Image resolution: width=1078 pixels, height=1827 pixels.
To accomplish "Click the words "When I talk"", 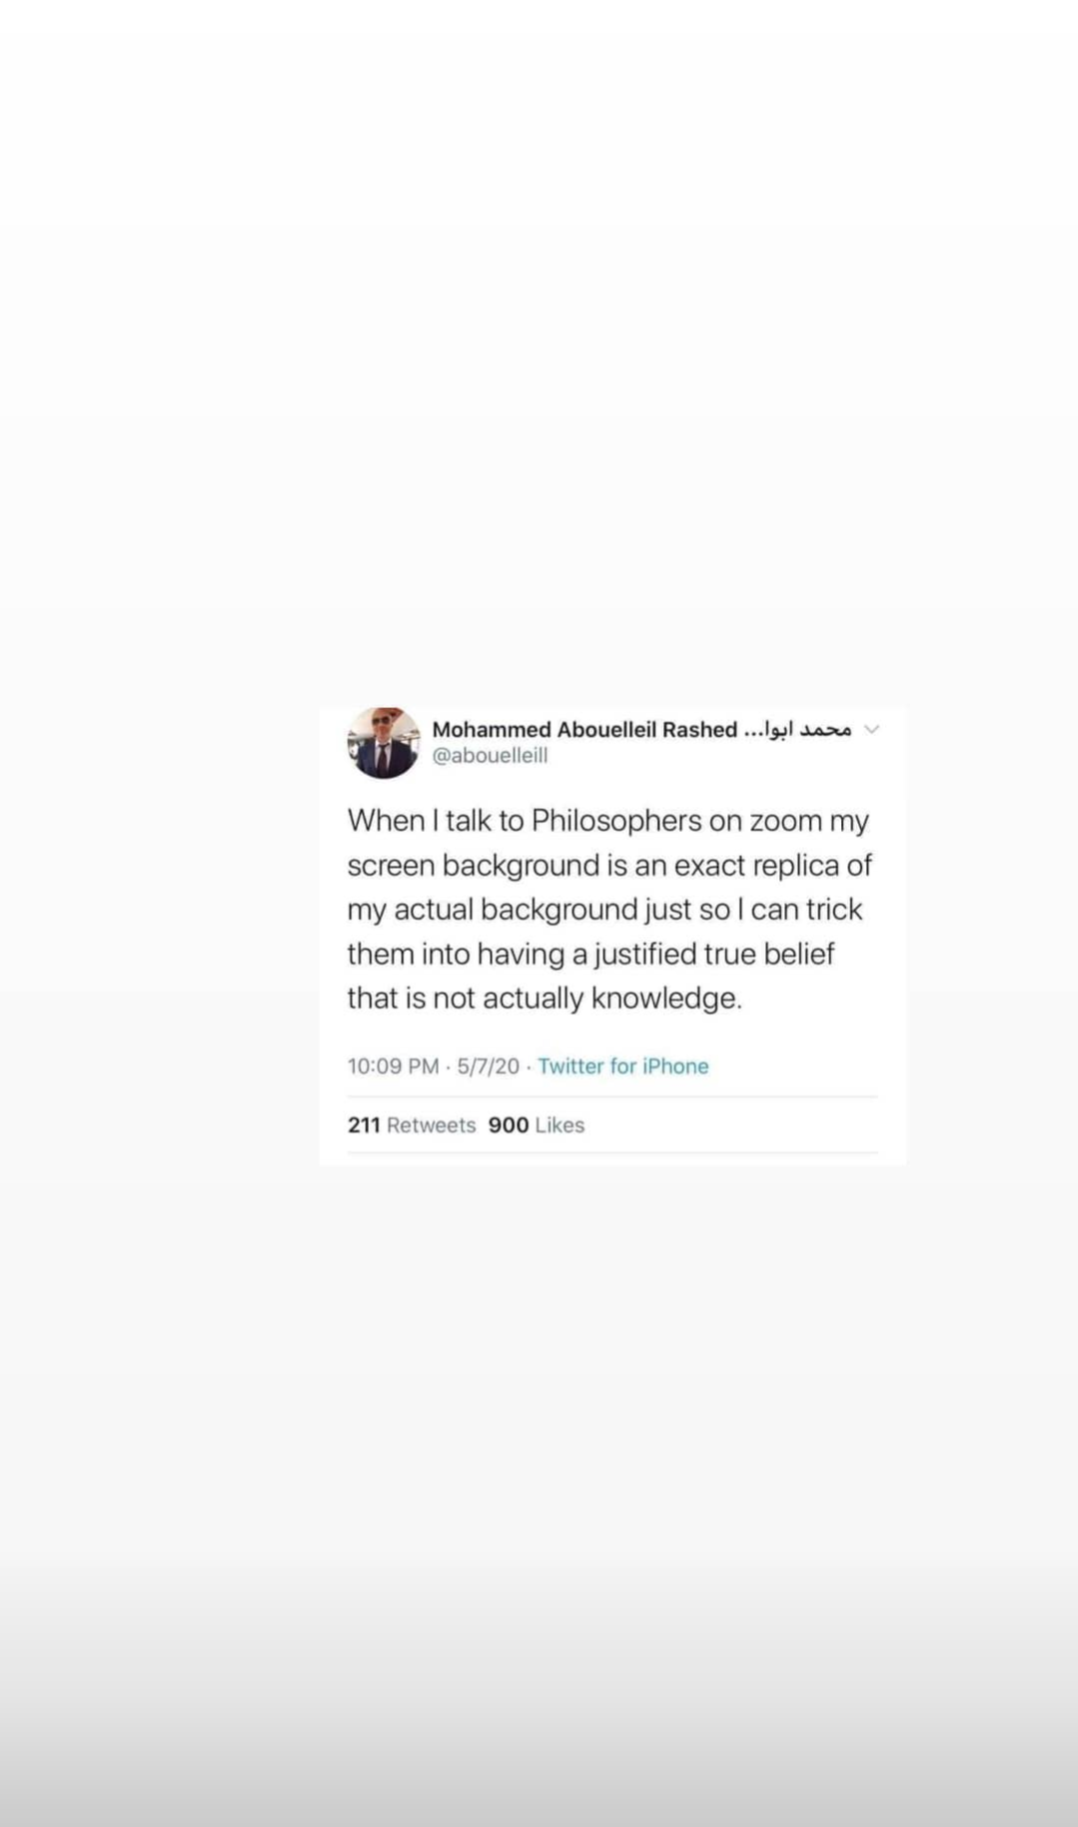I will tap(420, 821).
